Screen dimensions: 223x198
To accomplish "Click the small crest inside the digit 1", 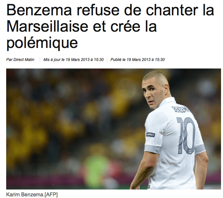I will click(180, 151).
